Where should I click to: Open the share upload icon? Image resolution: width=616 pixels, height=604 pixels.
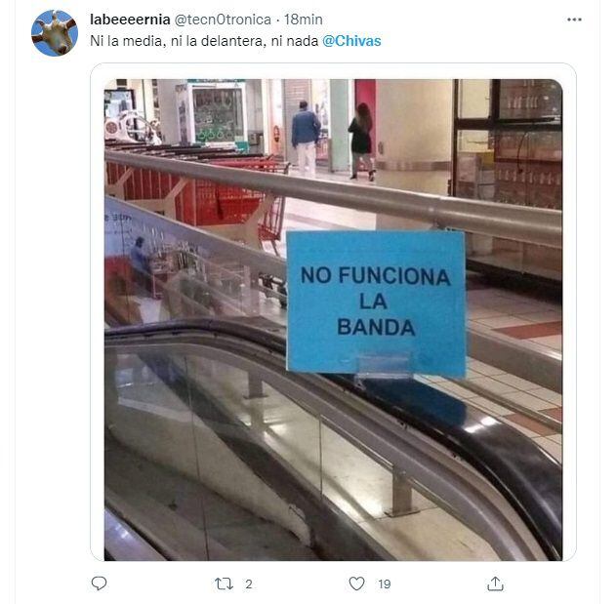click(x=495, y=584)
